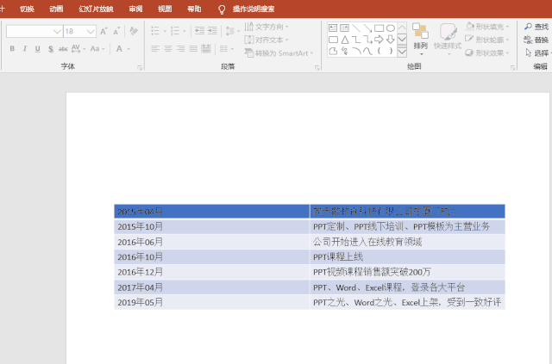Align text to the right

[x=180, y=48]
